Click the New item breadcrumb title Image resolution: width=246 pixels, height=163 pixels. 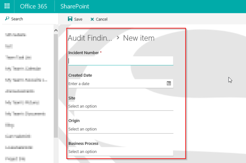(139, 38)
